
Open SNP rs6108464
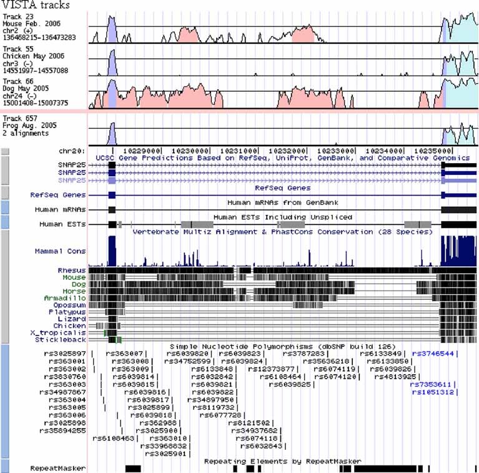[x=281, y=377]
